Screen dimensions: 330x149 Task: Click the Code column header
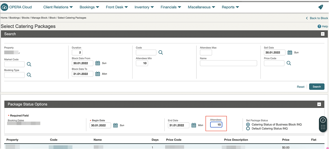coord(54,140)
